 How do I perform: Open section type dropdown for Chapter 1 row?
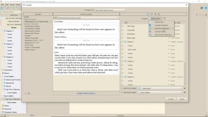[169, 42]
